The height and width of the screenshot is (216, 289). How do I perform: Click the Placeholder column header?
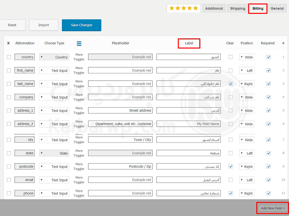pyautogui.click(x=121, y=43)
